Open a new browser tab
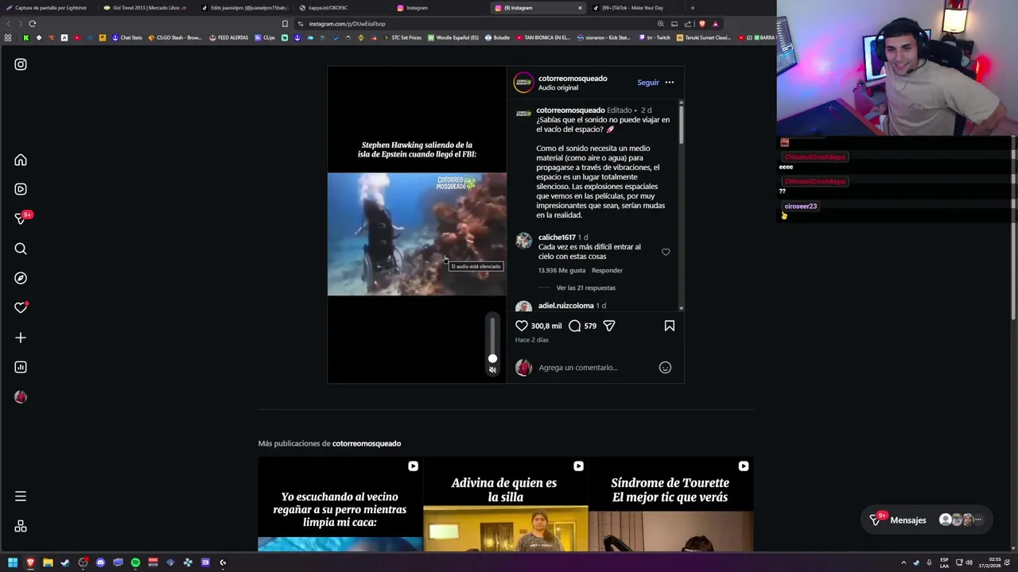This screenshot has width=1018, height=572. [x=692, y=8]
